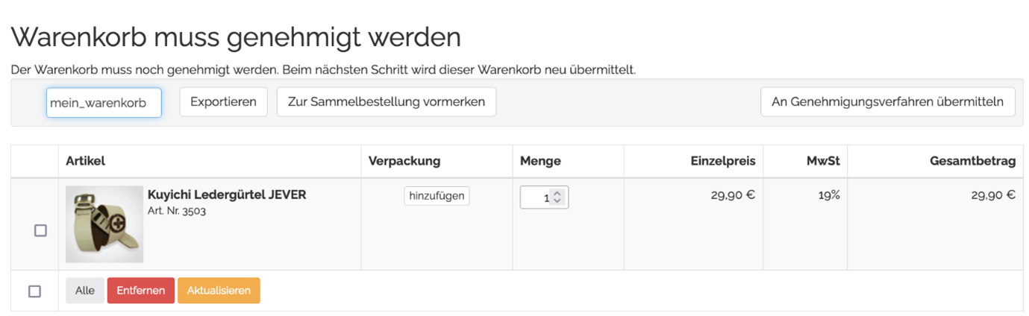Click the Art. Nr. 3503 text

[177, 211]
